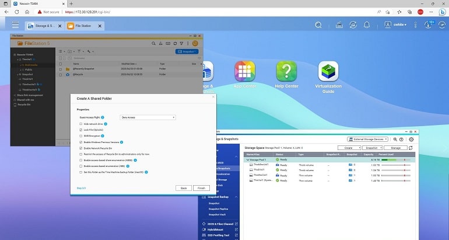Collapse the Storage Pool 1 row
Screen dimensions: 449x240
(248, 160)
